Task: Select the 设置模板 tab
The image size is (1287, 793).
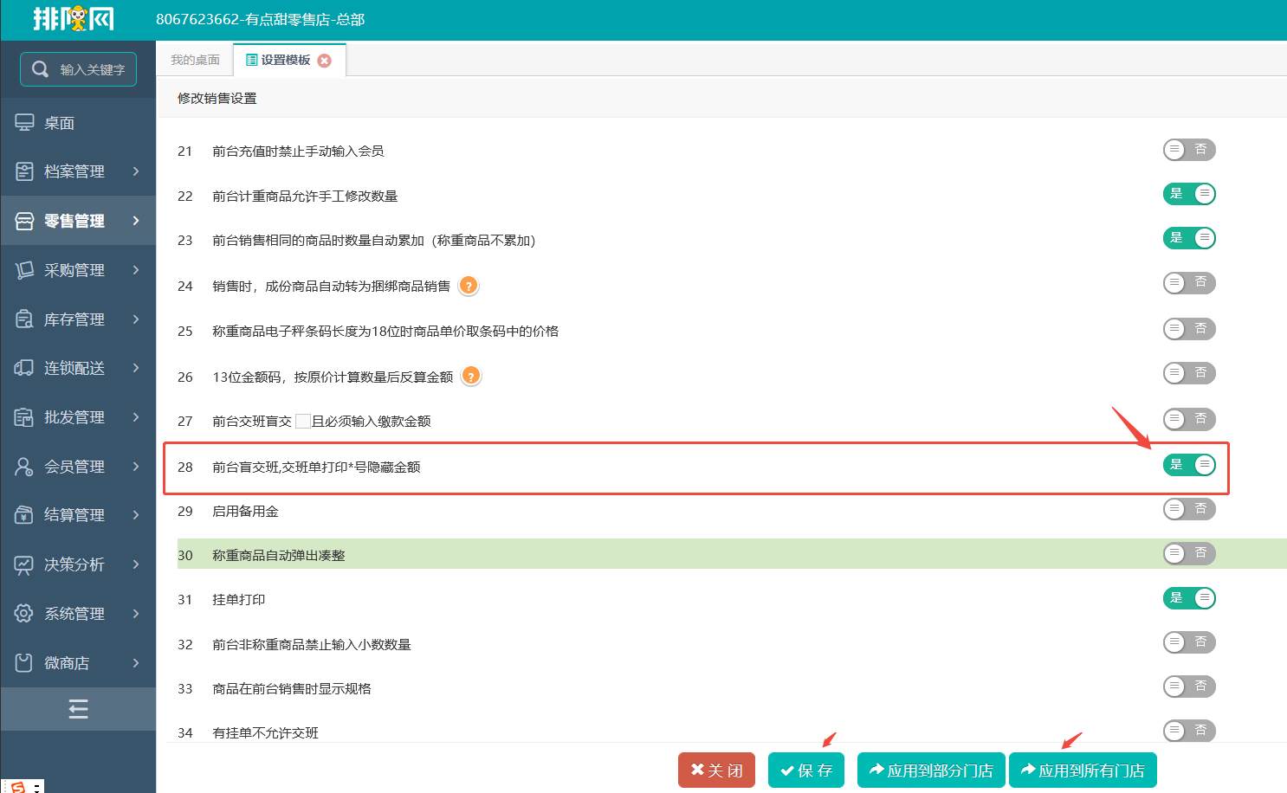Action: click(x=289, y=60)
